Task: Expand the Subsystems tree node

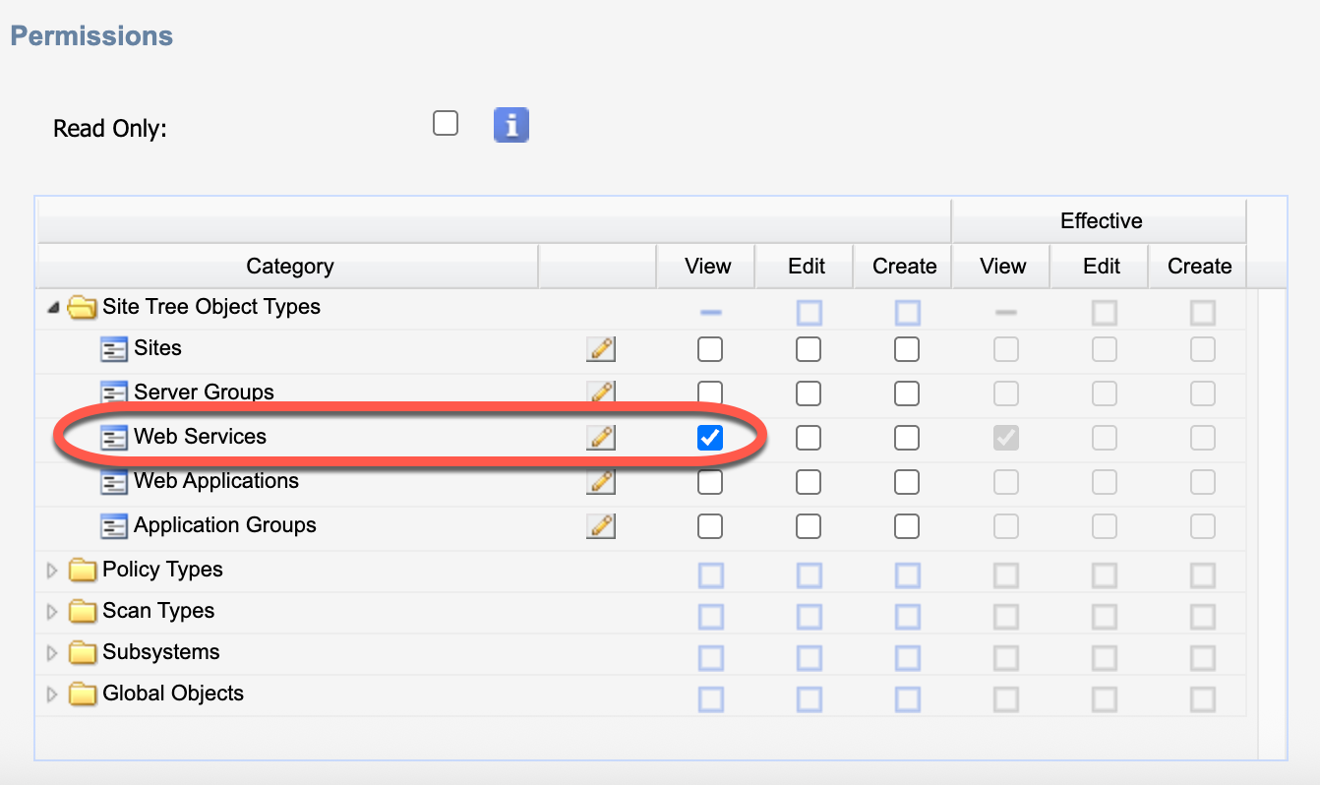Action: tap(52, 653)
